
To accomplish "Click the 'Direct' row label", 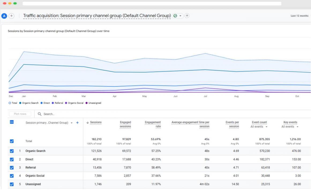I will [29, 159].
